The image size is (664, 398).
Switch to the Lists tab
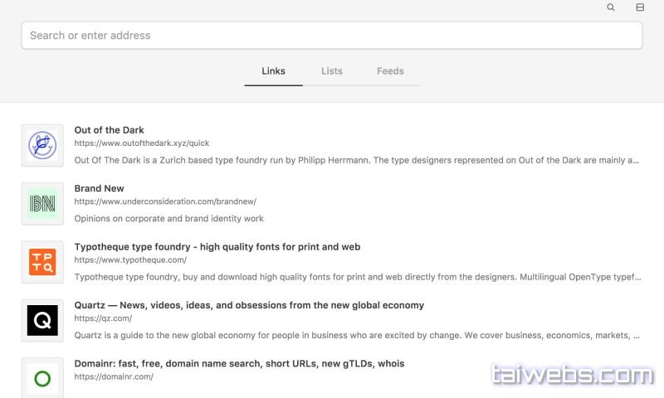coord(332,71)
